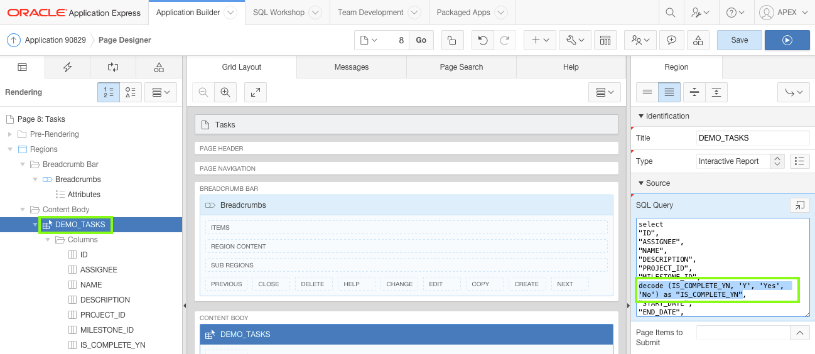Click the page lock icon
This screenshot has width=815, height=354.
click(452, 40)
